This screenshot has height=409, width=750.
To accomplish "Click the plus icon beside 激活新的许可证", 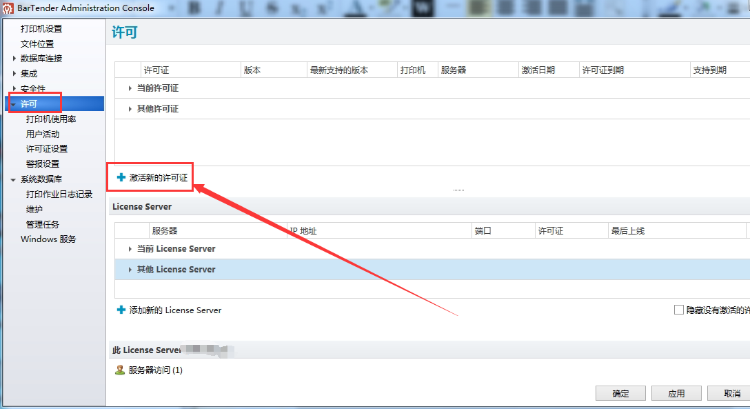I will [x=121, y=177].
